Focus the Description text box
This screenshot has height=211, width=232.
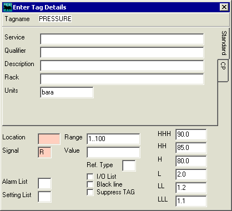pos(122,66)
